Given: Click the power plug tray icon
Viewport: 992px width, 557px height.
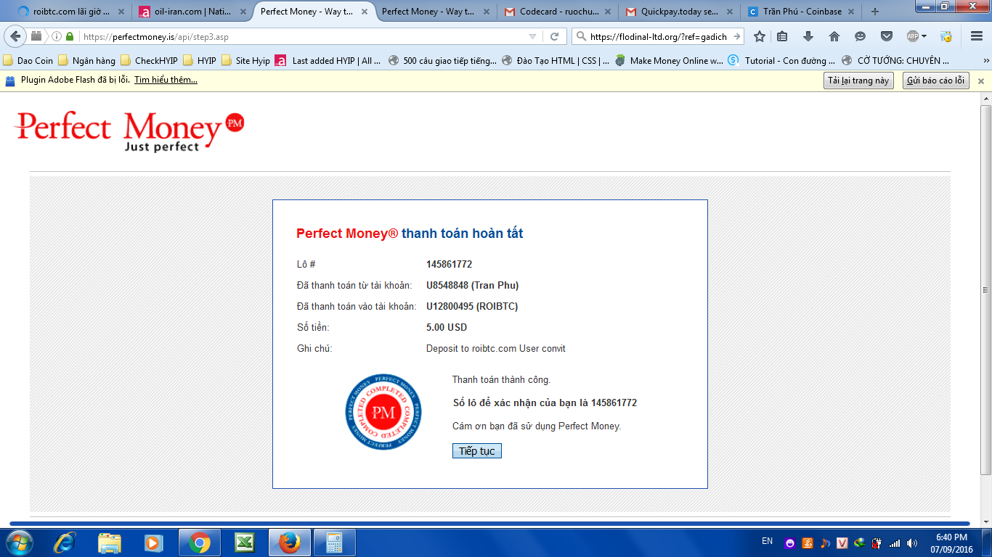Looking at the screenshot, I should click(877, 542).
